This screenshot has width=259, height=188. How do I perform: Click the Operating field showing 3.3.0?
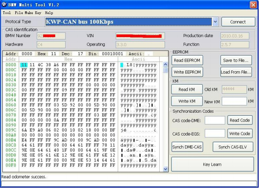pyautogui.click(x=140, y=44)
